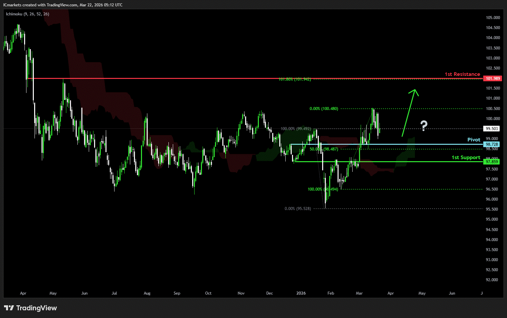Click the 2026 marker on time axis
The image size is (507, 318).
[x=301, y=293]
